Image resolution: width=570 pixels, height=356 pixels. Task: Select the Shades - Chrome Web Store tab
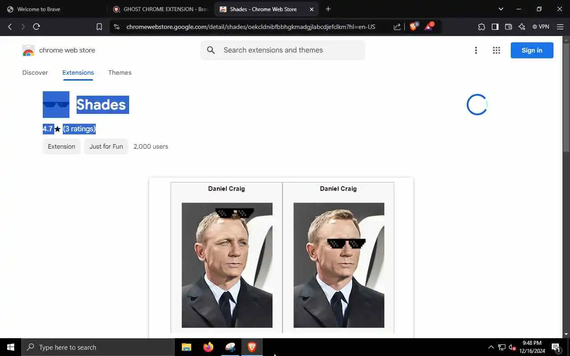coord(266,9)
